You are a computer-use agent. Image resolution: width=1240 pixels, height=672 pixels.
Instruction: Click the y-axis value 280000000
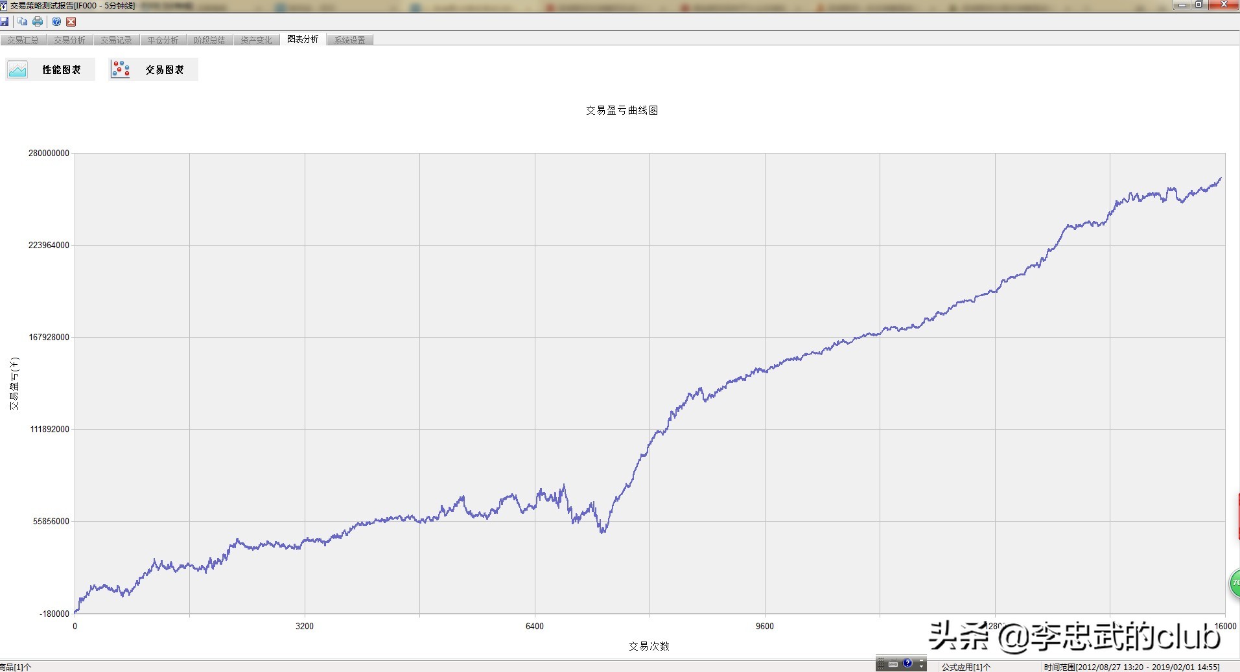point(49,154)
